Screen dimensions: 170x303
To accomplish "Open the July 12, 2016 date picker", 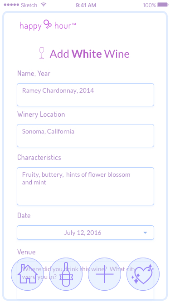I will click(x=85, y=233).
